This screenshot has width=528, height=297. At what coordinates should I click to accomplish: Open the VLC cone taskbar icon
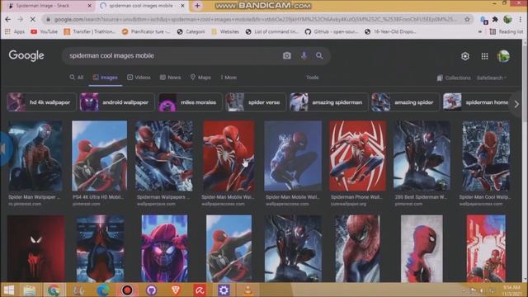(247, 290)
